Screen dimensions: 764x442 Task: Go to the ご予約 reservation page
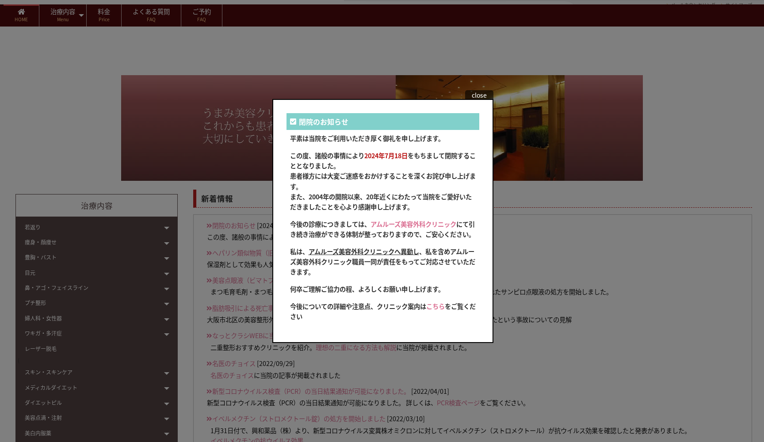(x=202, y=15)
